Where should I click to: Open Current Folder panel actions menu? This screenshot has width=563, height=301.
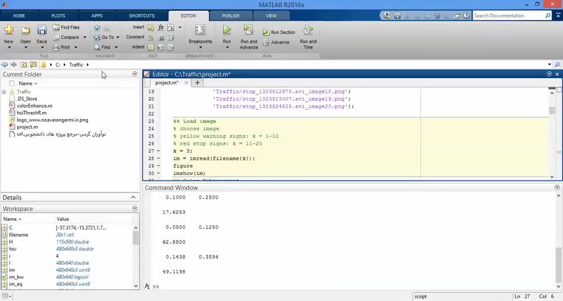[134, 74]
